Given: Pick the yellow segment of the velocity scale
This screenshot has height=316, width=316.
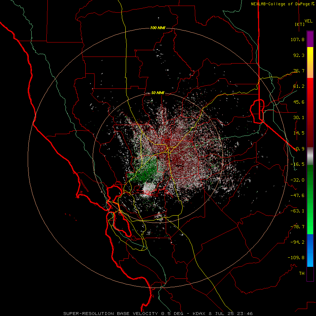Looking at the screenshot, I should pyautogui.click(x=310, y=54).
